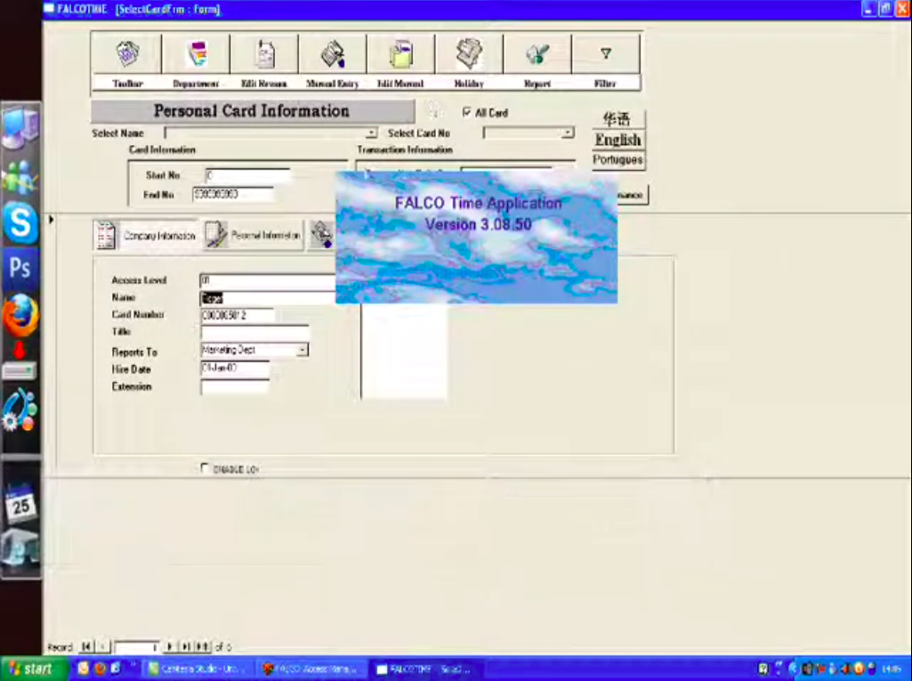Click the Edit Manual icon

click(400, 54)
